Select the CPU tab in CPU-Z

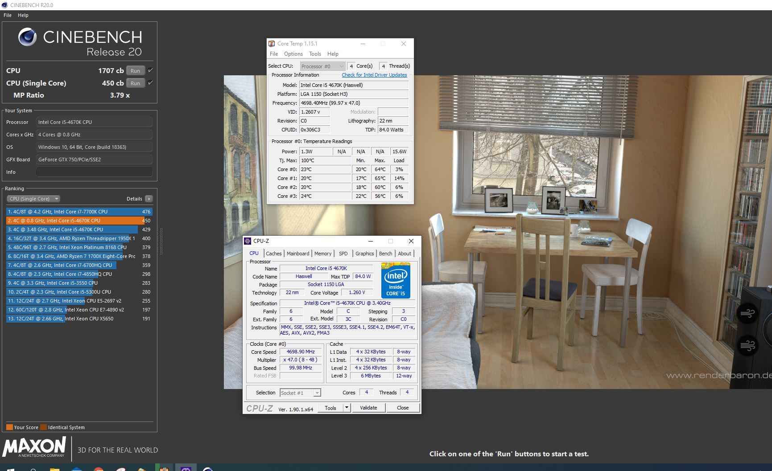254,253
